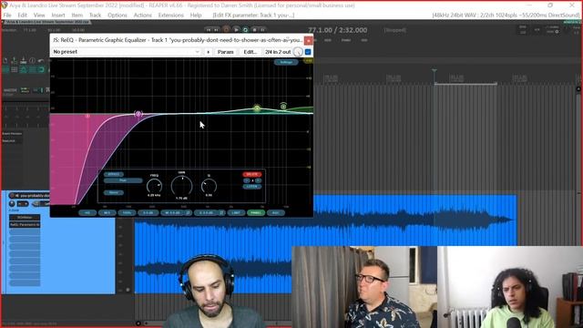The width and height of the screenshot is (583, 328).
Task: Toggle the HQ button in ReEQ
Action: click(x=87, y=212)
